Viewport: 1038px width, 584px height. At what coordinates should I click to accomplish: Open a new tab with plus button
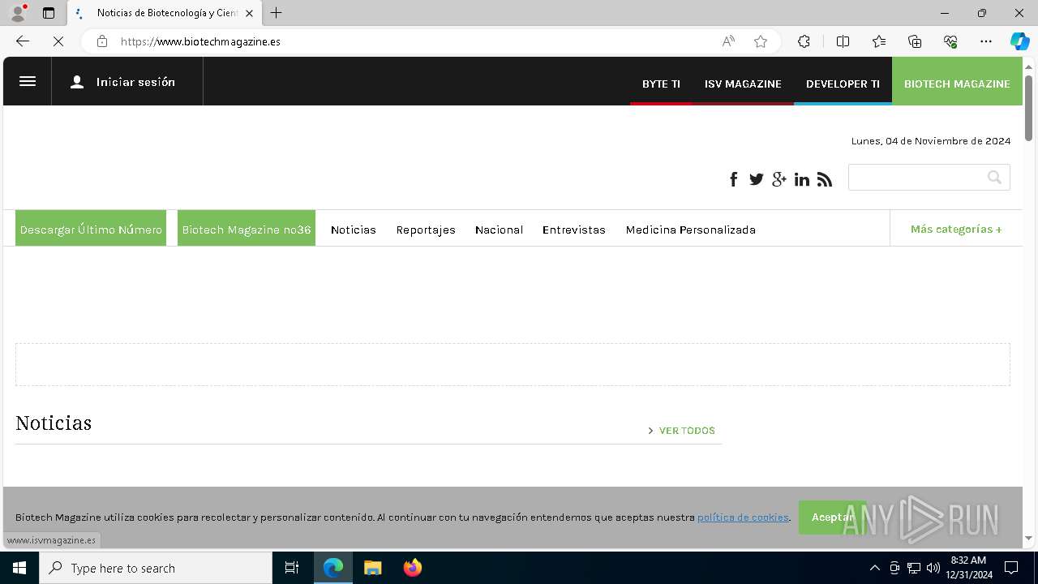coord(277,13)
